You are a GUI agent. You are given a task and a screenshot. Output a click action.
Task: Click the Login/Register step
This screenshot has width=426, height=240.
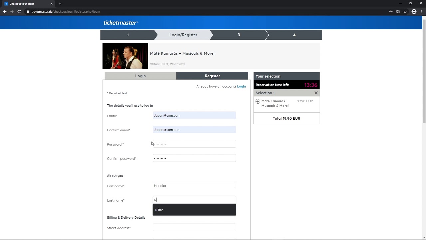click(183, 35)
